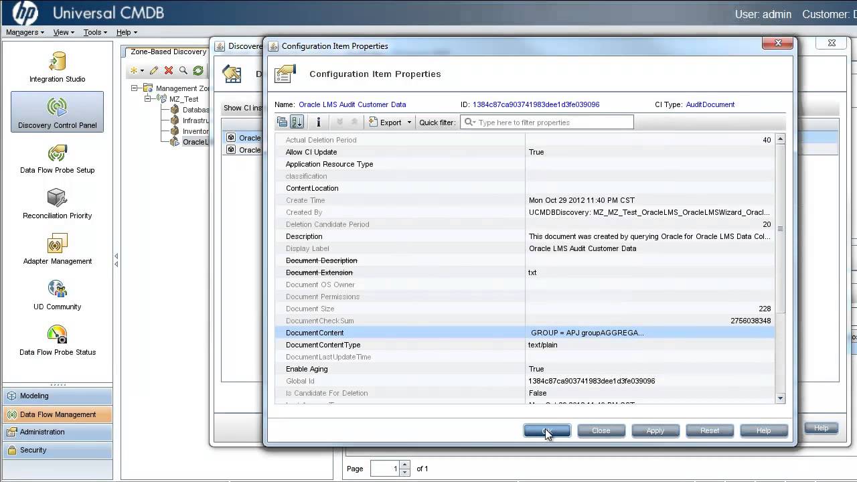This screenshot has width=857, height=482.
Task: Click the Global Id value cell
Action: point(649,381)
